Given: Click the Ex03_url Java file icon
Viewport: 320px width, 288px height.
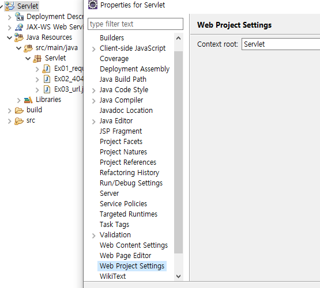Looking at the screenshot, I should (x=47, y=89).
